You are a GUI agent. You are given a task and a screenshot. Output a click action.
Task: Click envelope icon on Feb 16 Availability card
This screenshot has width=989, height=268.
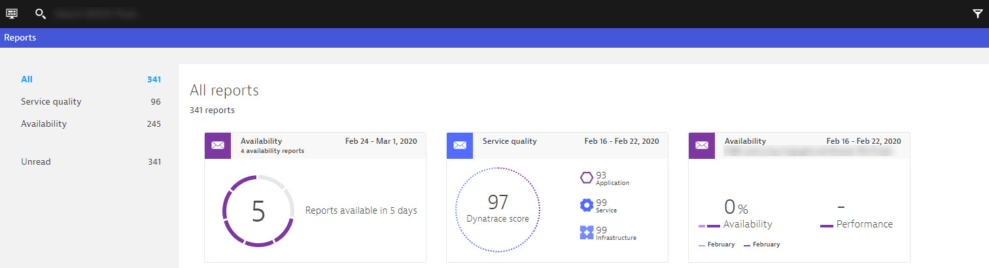[x=701, y=145]
